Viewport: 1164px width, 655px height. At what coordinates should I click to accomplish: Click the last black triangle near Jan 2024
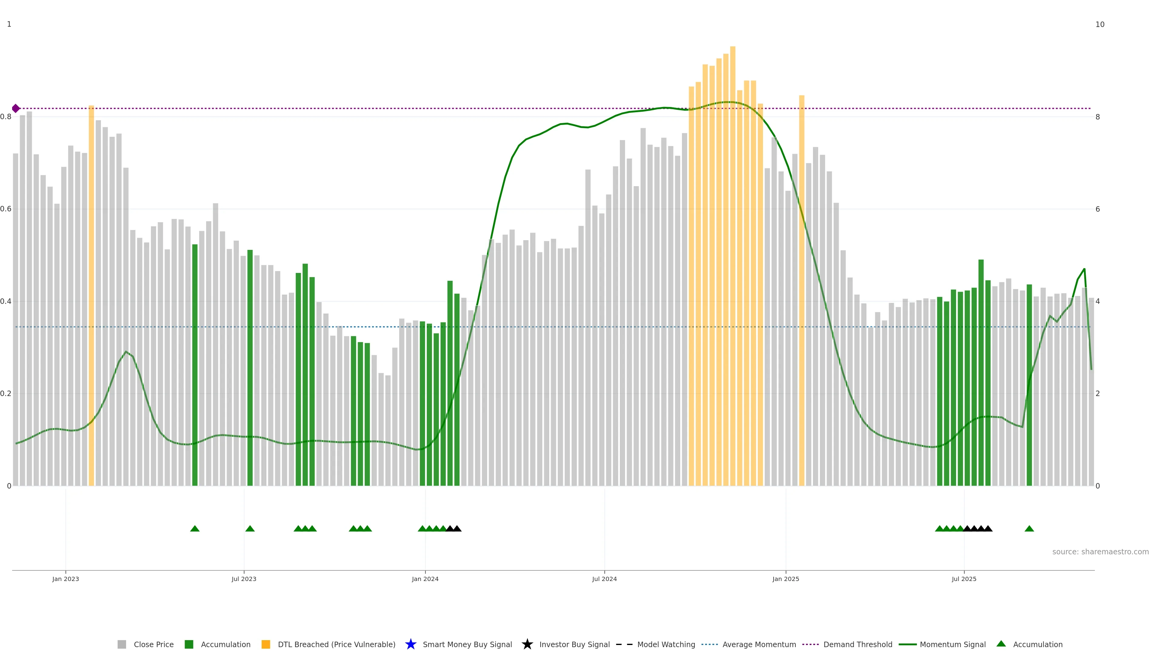pyautogui.click(x=457, y=529)
